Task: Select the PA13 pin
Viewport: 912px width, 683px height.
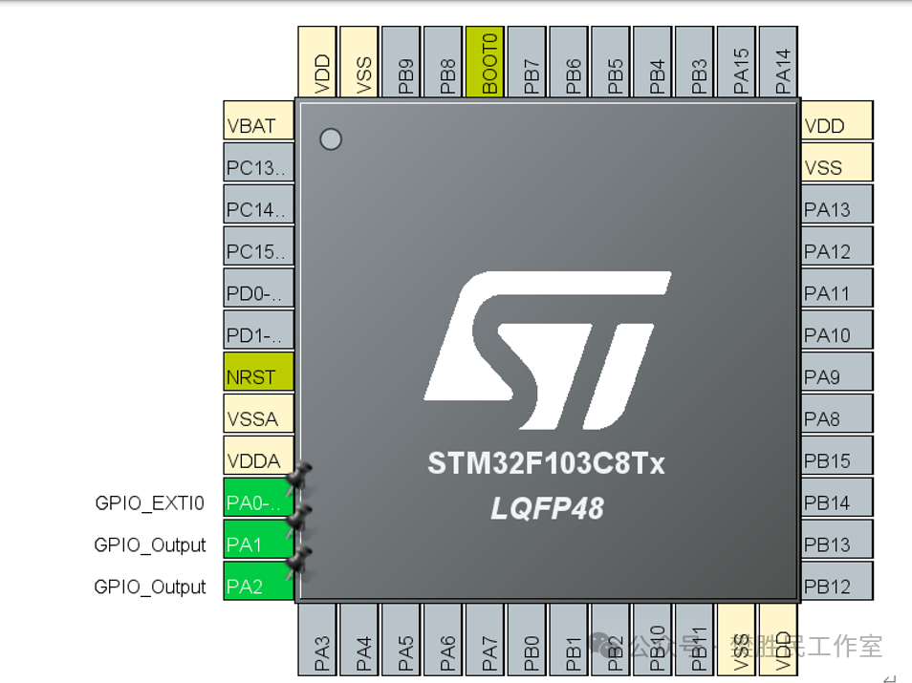Action: click(x=837, y=204)
